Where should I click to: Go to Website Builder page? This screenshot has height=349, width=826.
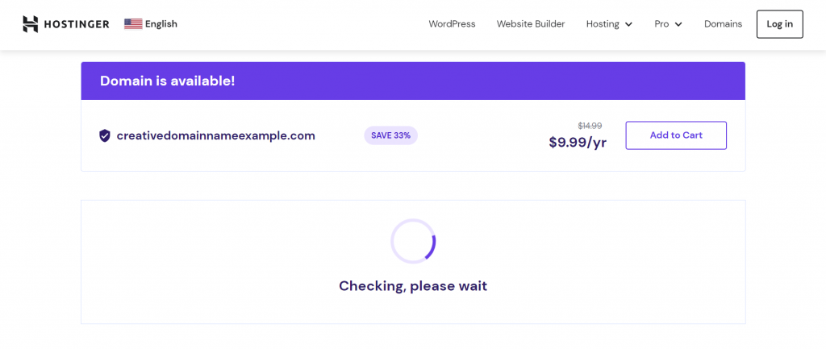(530, 24)
